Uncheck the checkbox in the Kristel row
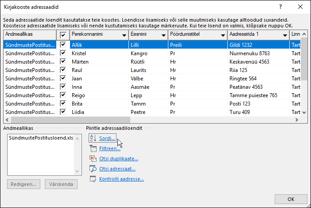This screenshot has height=208, width=311. 63,53
